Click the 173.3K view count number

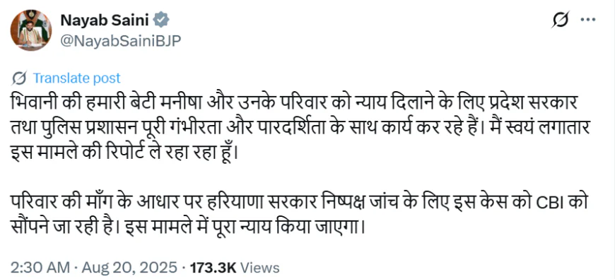[213, 268]
